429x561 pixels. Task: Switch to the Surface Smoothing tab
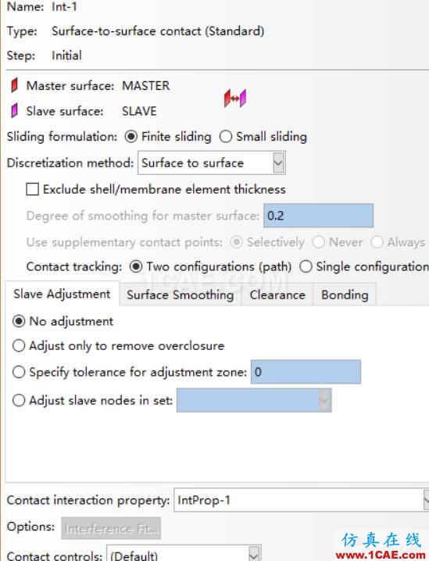point(181,295)
